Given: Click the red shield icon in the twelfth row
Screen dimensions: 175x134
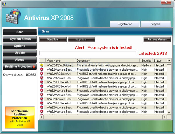Looking at the screenshot, I should click(42, 112).
